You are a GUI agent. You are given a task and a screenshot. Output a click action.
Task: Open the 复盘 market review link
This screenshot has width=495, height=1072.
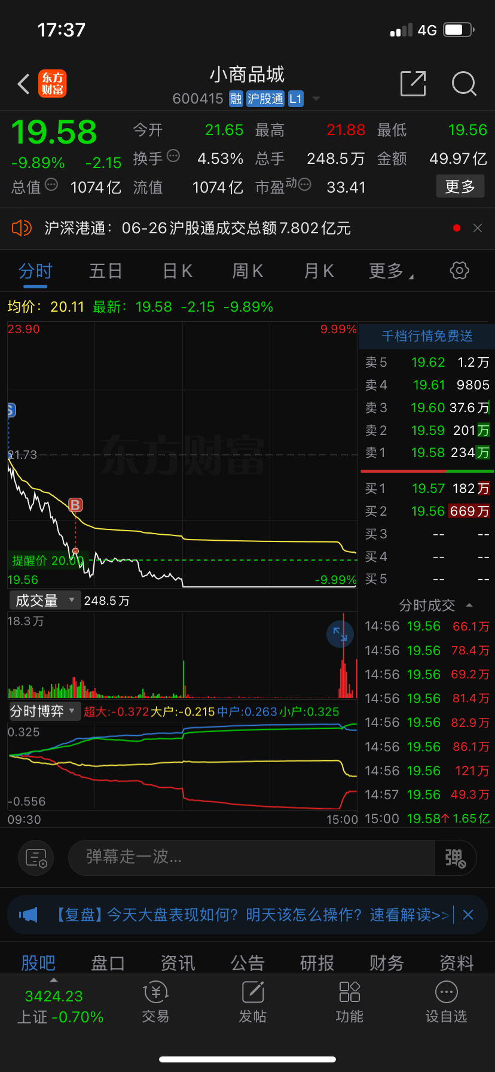tap(251, 915)
